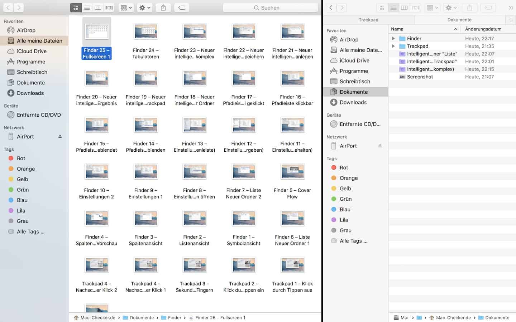Add new tab in right window

[x=511, y=20]
